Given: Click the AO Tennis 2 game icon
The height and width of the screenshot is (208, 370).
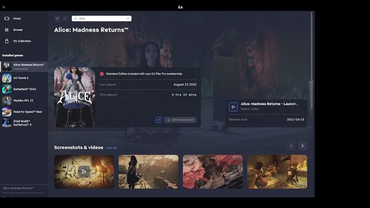Looking at the screenshot, I should pyautogui.click(x=6, y=78).
